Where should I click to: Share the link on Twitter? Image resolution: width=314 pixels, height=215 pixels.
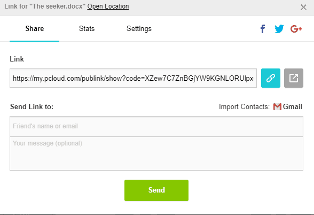(279, 29)
